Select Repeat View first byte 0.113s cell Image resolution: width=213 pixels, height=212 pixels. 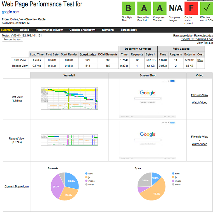52,66
